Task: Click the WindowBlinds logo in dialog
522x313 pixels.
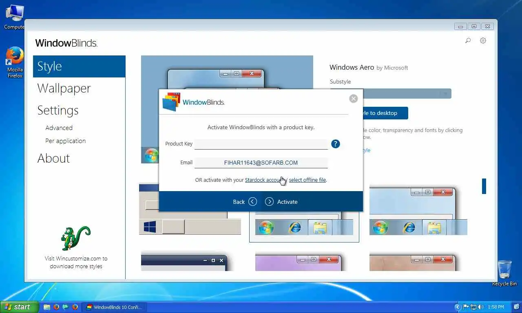Action: [193, 102]
